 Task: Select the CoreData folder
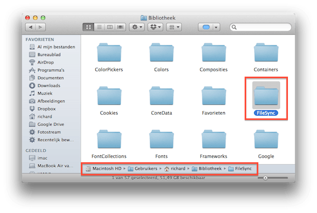pos(161,101)
